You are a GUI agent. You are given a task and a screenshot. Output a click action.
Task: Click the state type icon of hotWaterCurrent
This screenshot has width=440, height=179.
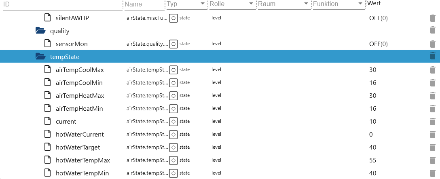(x=173, y=135)
